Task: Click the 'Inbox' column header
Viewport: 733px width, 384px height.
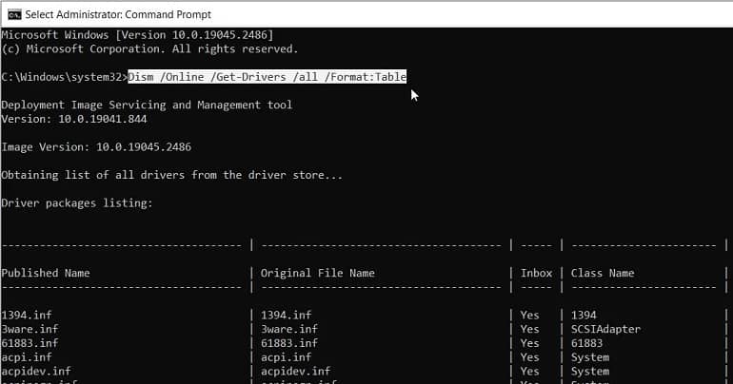Action: coord(536,273)
